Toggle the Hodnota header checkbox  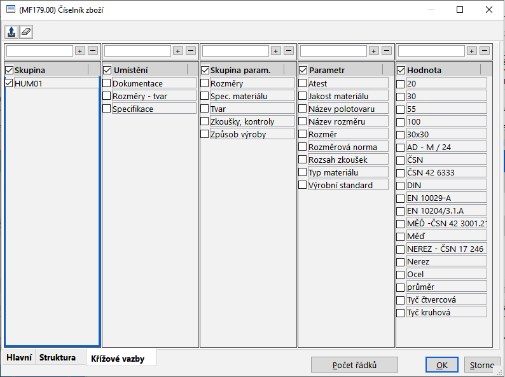pos(401,70)
